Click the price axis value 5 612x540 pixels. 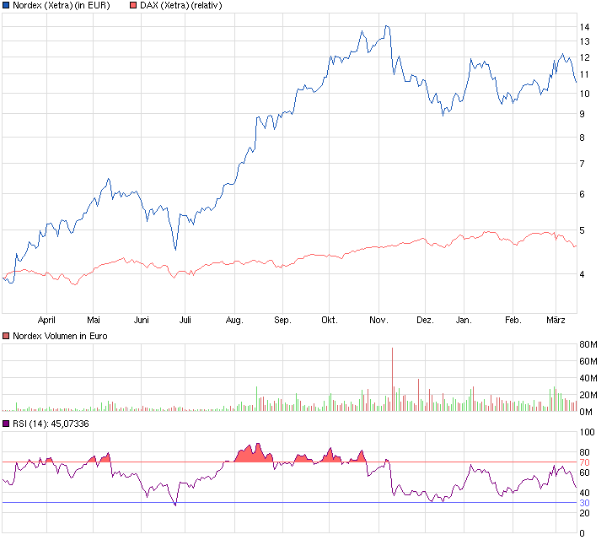582,230
